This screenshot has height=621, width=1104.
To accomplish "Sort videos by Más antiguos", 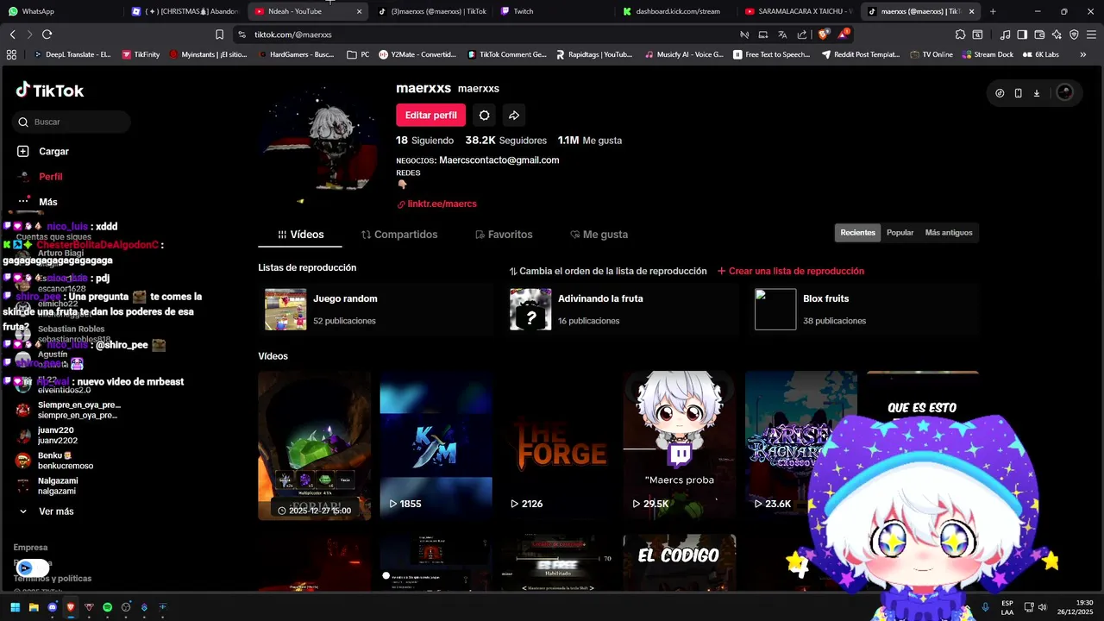I will point(949,233).
